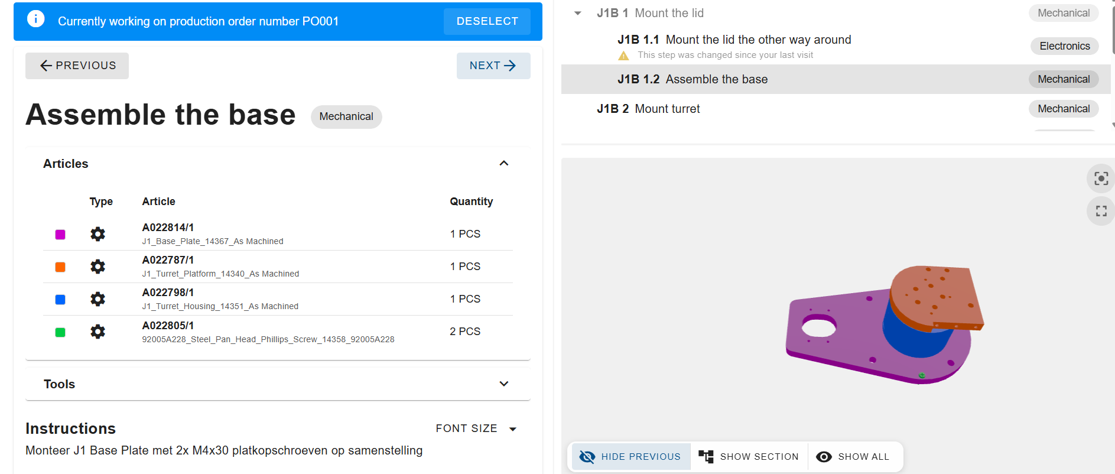
Task: Click the info icon in blue banner
Action: tap(35, 20)
